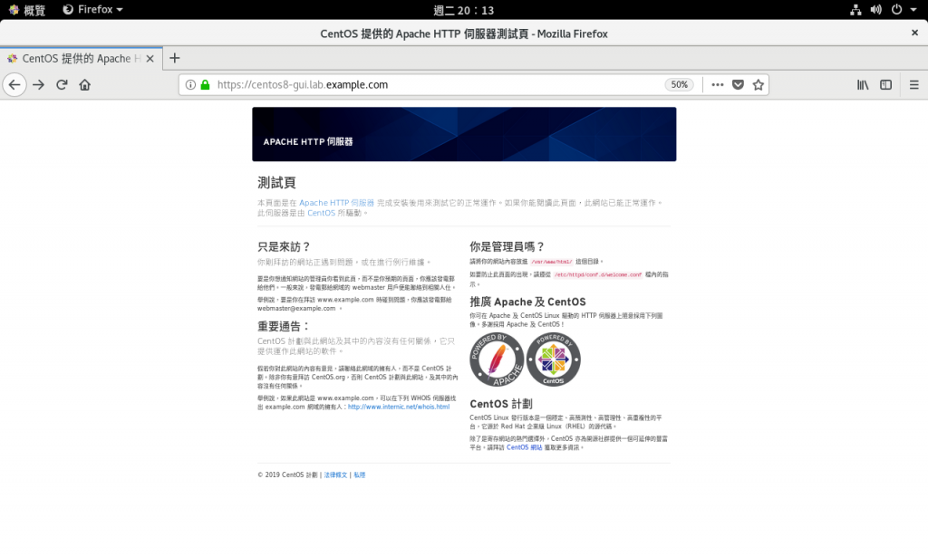Click the 只是來訪？ heading
The image size is (928, 556).
tap(284, 246)
